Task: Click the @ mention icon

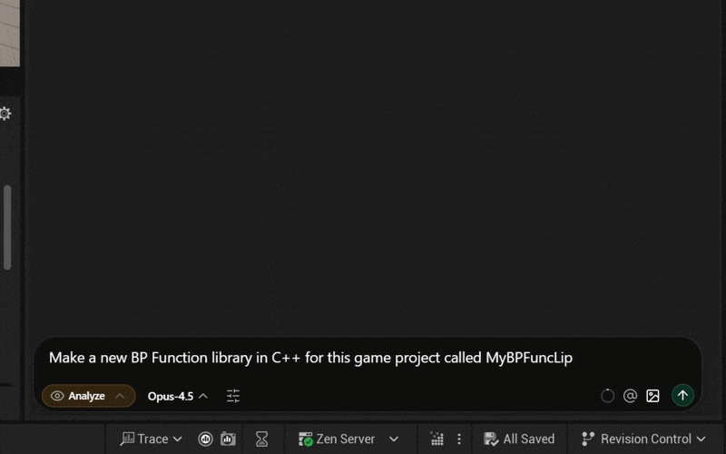Action: click(x=630, y=396)
